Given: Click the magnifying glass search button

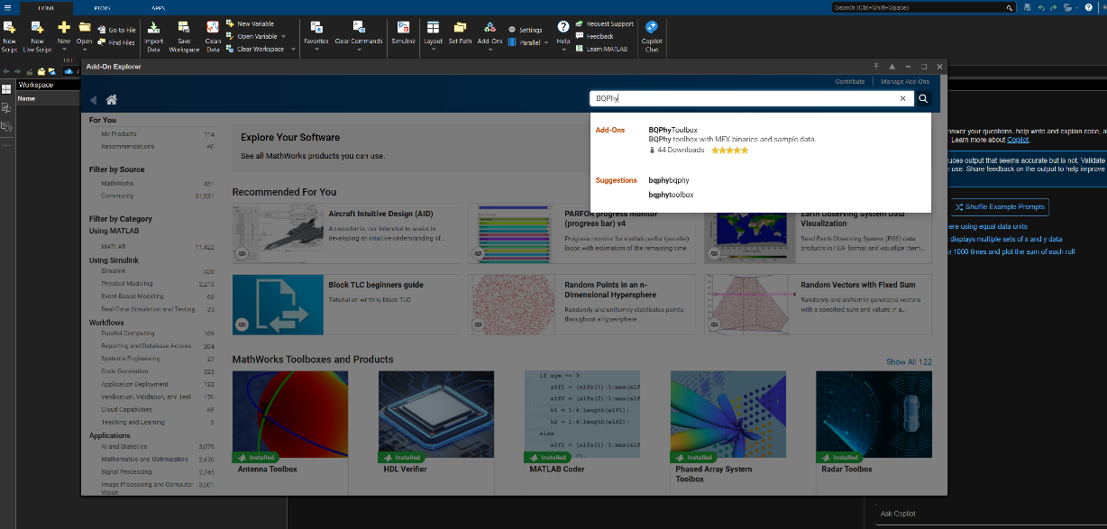Looking at the screenshot, I should pos(923,99).
